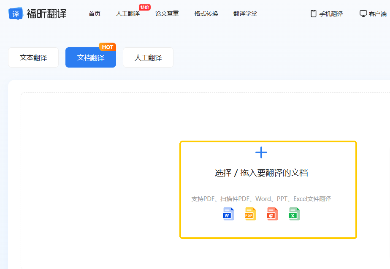Viewport: 390px width, 269px height.
Task: Select 格式转换 in the top navigation
Action: click(206, 14)
